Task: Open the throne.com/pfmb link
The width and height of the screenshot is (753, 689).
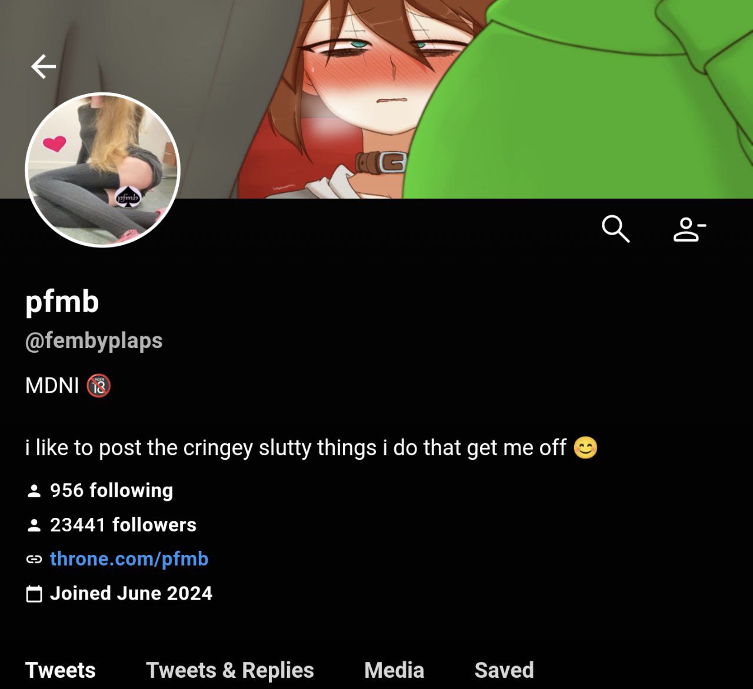Action: (x=129, y=559)
